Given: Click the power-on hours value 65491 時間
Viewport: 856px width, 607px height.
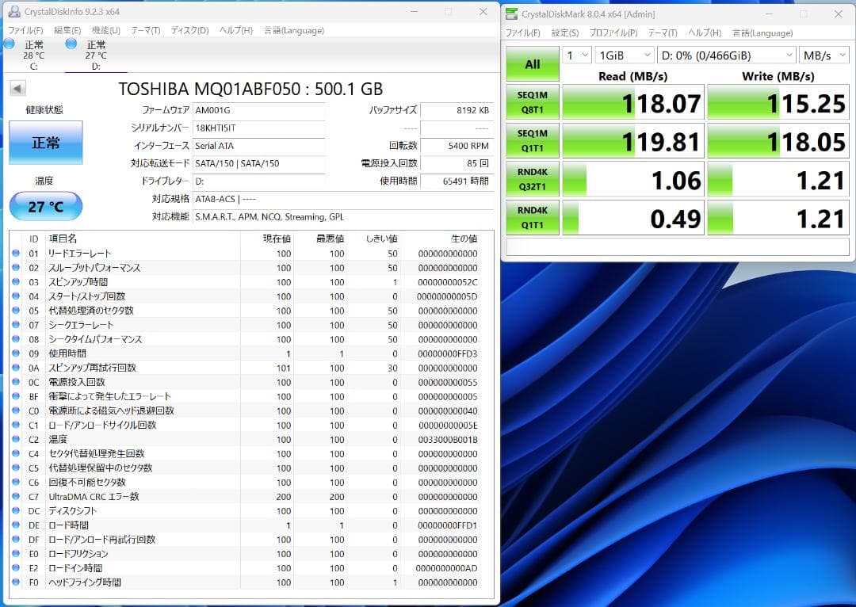Looking at the screenshot, I should pos(457,181).
